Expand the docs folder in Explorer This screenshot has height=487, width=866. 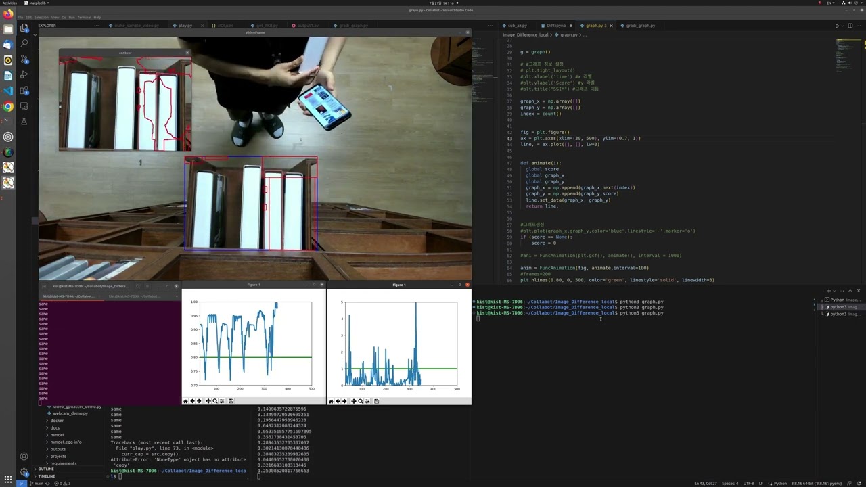coord(55,427)
